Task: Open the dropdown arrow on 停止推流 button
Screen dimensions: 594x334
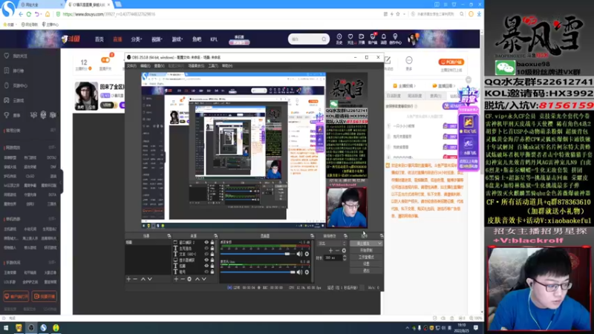Action: click(379, 243)
